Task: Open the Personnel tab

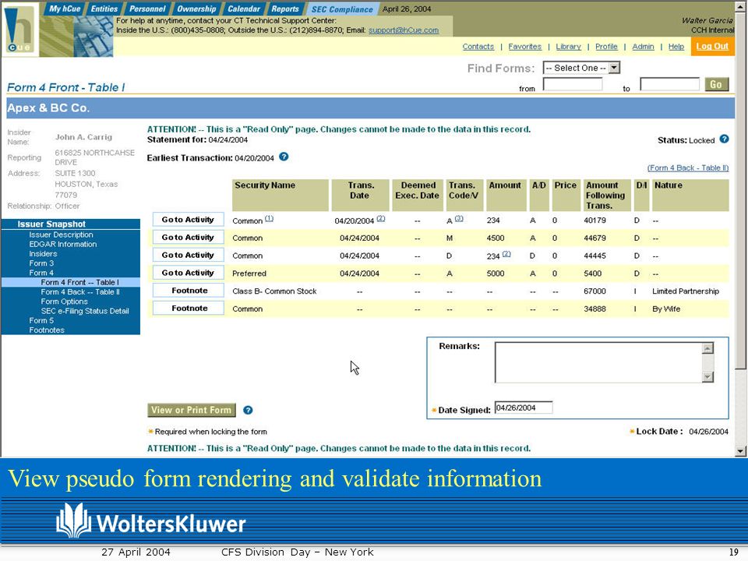Action: 147,9
